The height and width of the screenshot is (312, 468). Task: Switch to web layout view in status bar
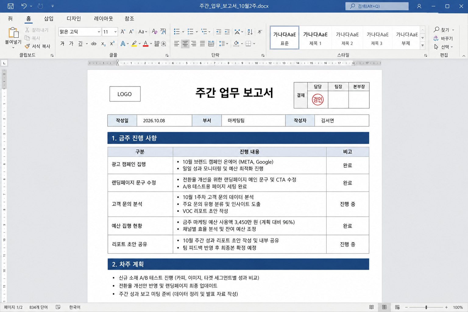click(397, 307)
